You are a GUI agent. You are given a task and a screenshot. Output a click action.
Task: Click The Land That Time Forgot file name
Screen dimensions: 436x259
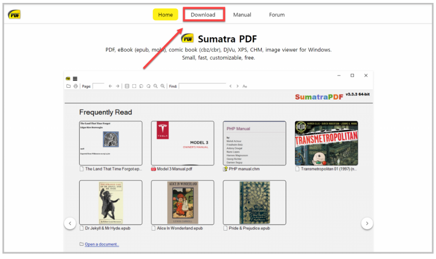coord(113,169)
